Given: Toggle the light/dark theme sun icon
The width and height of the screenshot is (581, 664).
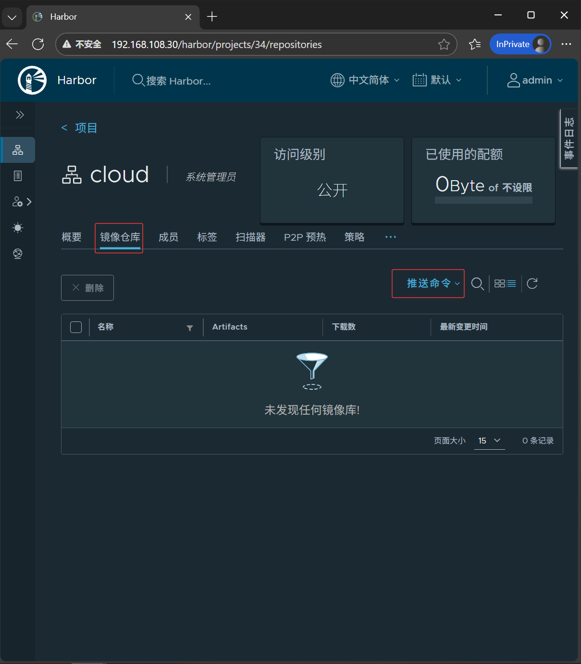Looking at the screenshot, I should 18,228.
